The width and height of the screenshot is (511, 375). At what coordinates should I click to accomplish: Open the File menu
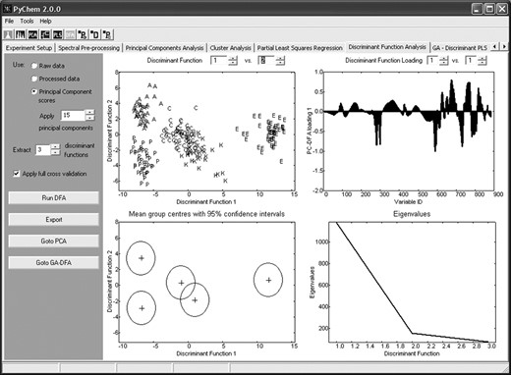[9, 22]
